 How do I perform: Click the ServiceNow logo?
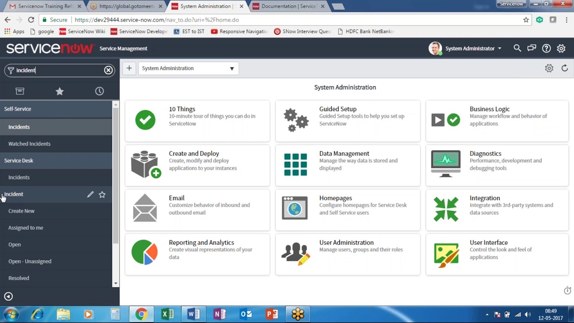click(49, 48)
